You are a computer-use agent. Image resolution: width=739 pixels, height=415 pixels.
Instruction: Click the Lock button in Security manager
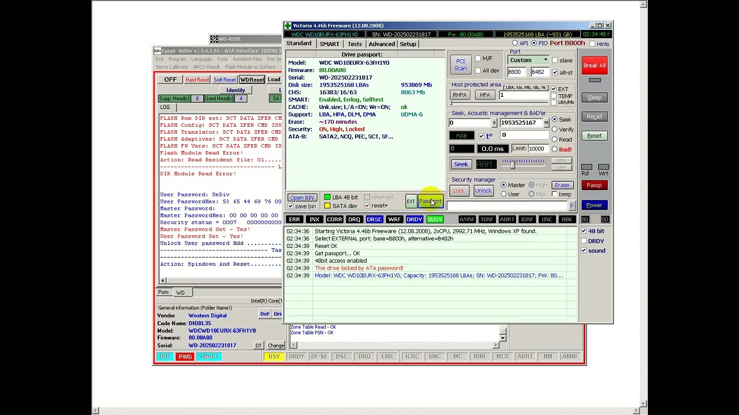pos(459,191)
